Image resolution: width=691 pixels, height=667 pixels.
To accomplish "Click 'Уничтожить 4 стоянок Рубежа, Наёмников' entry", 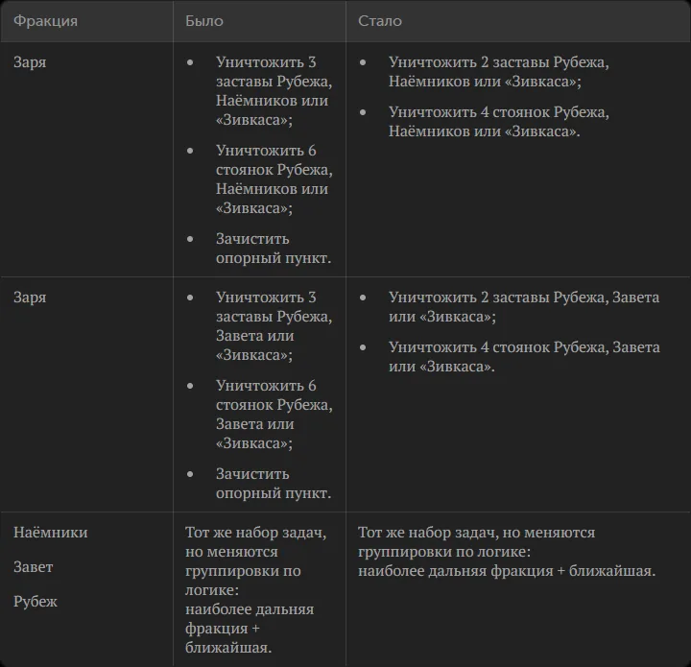I will click(498, 122).
